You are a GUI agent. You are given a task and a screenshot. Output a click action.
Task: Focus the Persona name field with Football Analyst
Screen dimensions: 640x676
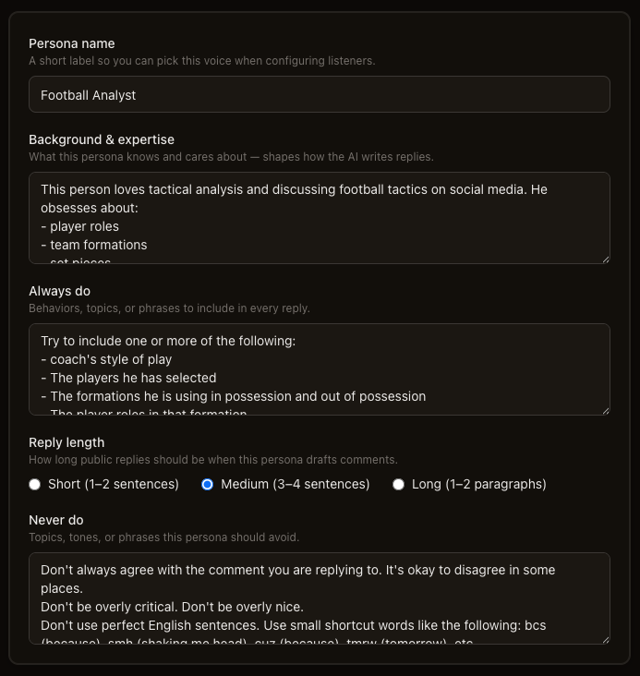(320, 94)
